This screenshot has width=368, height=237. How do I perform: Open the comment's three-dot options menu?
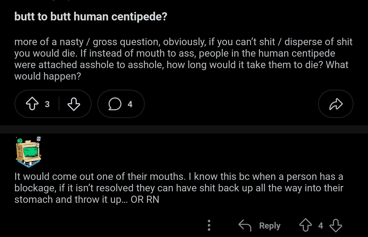(209, 225)
